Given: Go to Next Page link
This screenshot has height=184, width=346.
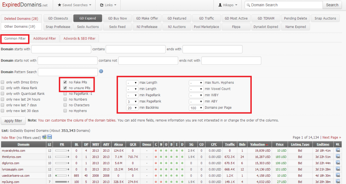Looking at the screenshot, I should [x=332, y=137].
